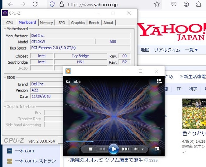Click the yahoo.co.jp address bar
Viewport: 206px width, 167px height.
[x=93, y=5]
